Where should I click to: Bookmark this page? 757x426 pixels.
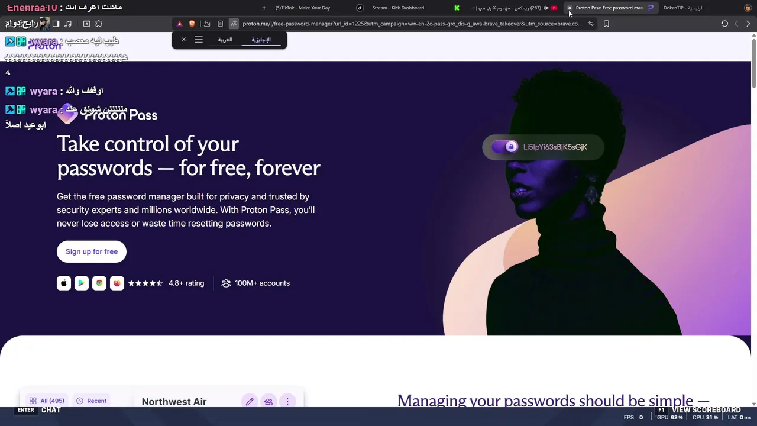click(606, 24)
